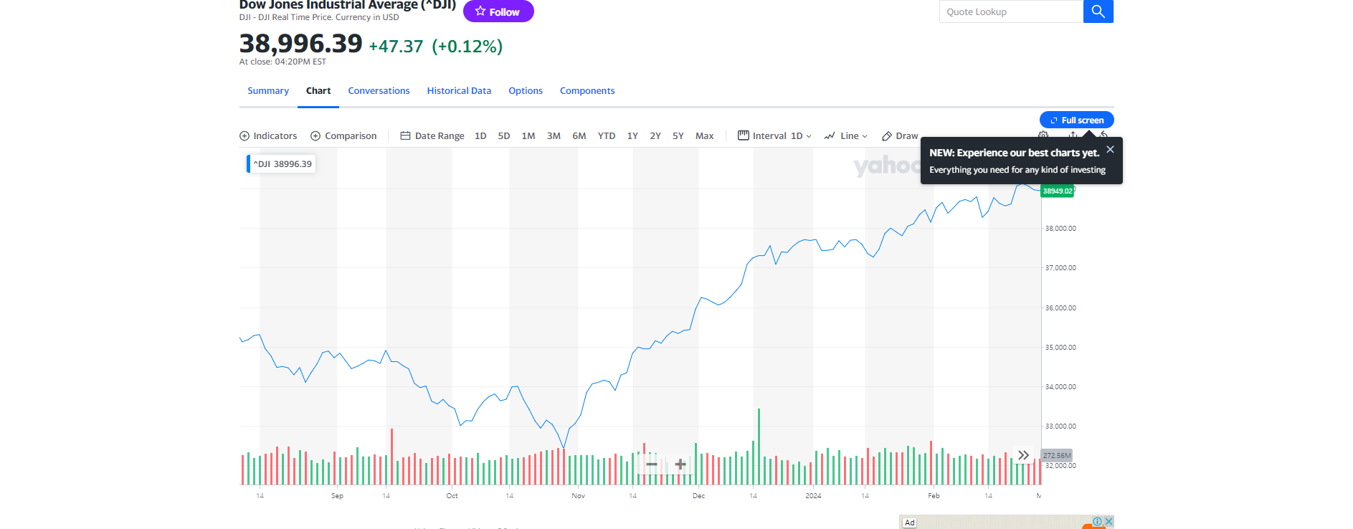The height and width of the screenshot is (529, 1353).
Task: Open chart settings gear icon
Action: coord(1043,135)
